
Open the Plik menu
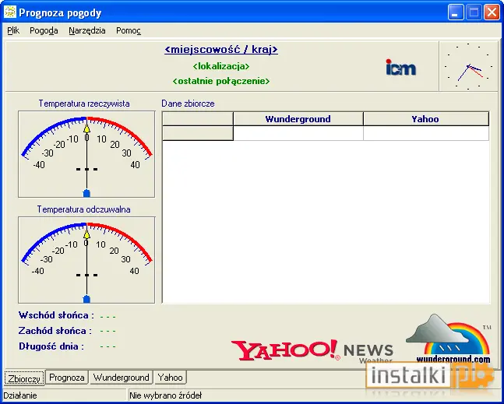tap(13, 30)
